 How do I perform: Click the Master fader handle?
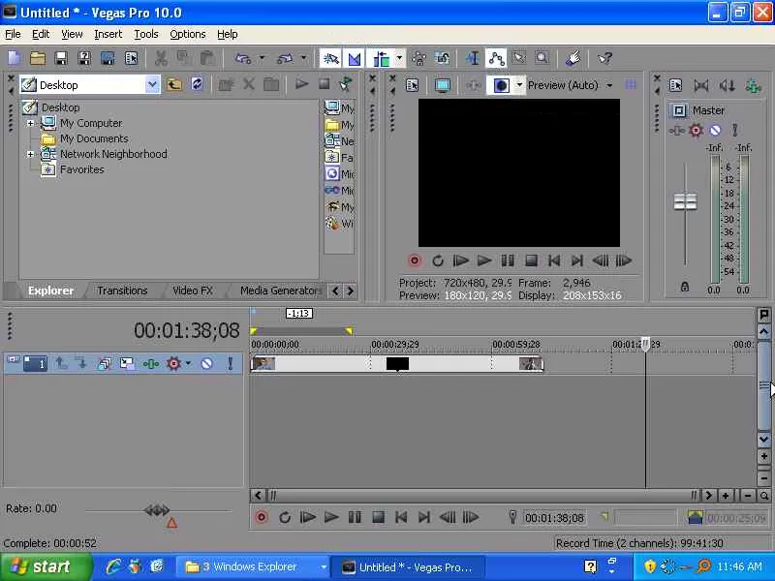685,201
